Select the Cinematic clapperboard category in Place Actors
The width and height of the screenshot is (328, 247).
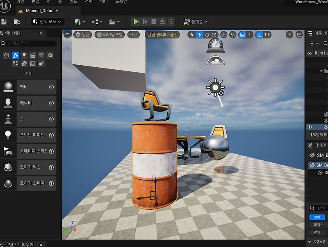click(x=33, y=55)
